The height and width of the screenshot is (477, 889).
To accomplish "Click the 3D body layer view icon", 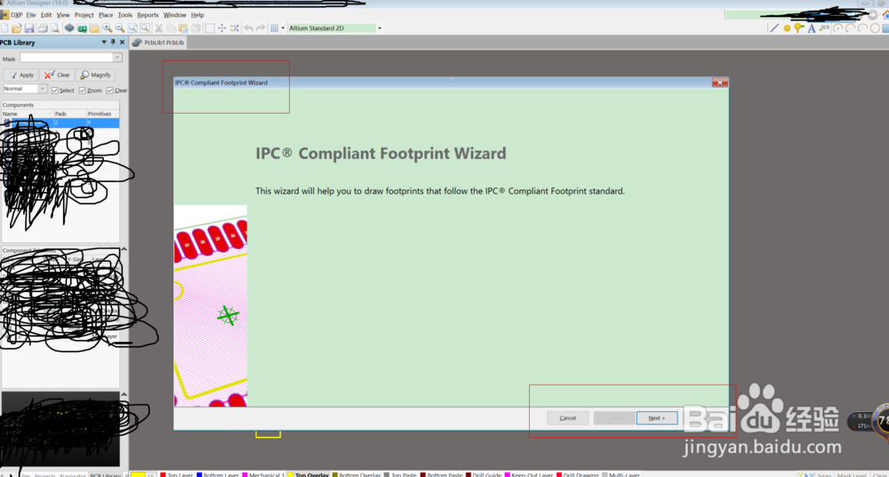I will [69, 28].
